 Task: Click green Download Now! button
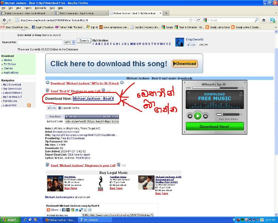click(215, 126)
